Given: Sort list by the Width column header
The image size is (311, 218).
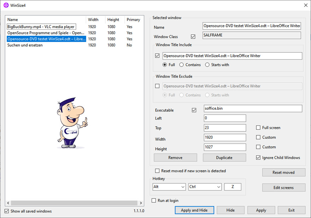Looking at the screenshot, I should (x=93, y=19).
